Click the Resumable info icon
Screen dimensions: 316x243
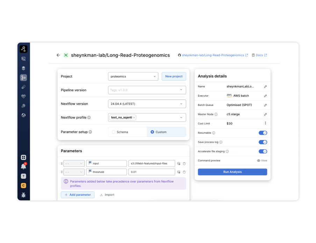[x=214, y=133]
